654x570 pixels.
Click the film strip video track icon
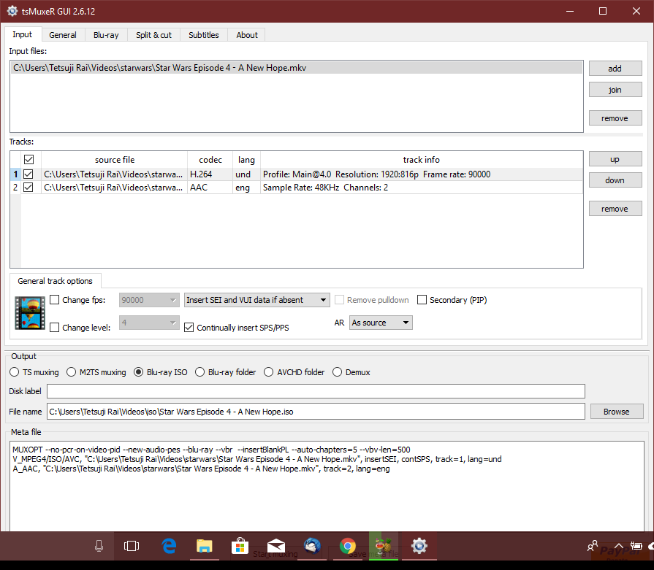30,313
